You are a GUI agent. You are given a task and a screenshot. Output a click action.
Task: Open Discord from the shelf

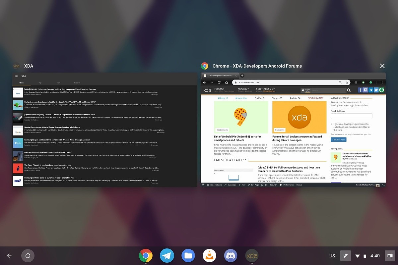(231, 256)
